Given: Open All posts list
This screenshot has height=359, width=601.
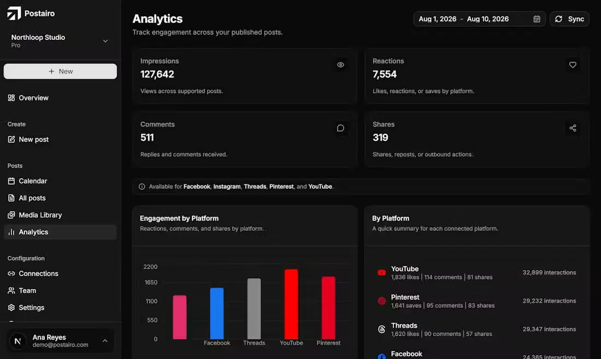Looking at the screenshot, I should click(x=60, y=198).
